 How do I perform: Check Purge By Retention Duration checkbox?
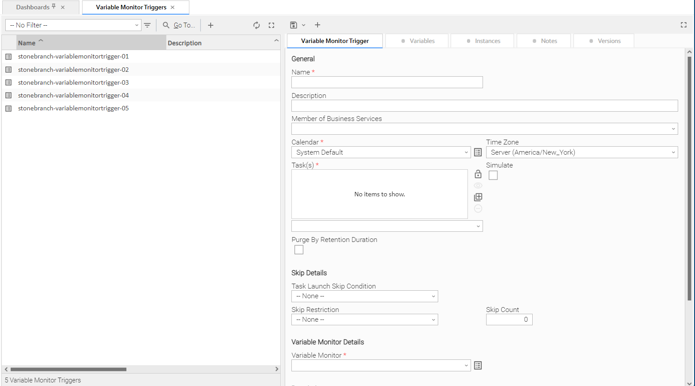299,250
